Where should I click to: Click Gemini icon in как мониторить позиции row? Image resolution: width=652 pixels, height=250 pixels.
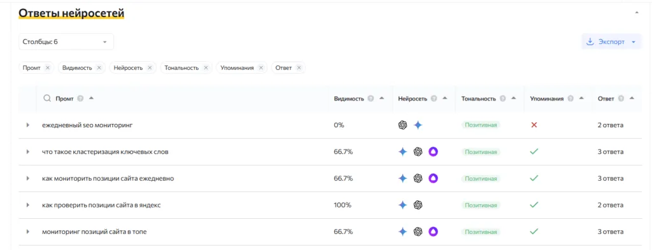pyautogui.click(x=402, y=179)
